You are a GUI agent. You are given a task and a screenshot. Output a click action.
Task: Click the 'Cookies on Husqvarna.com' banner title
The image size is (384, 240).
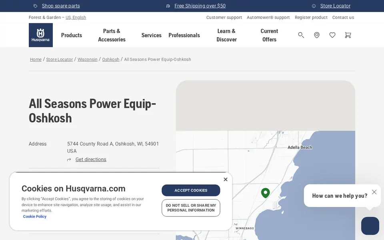(x=74, y=188)
